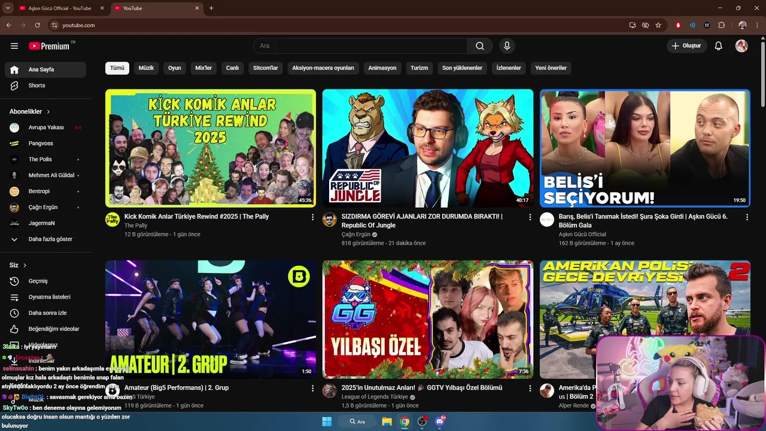Select Yeni öneriler filter chip
The image size is (766, 431).
coord(551,68)
